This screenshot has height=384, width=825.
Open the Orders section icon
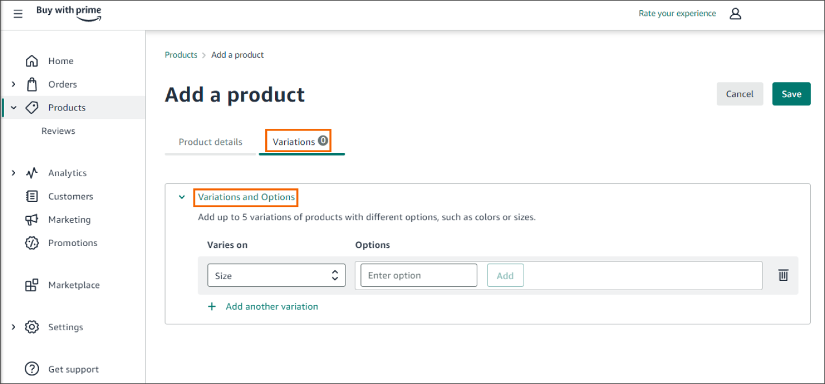point(32,84)
